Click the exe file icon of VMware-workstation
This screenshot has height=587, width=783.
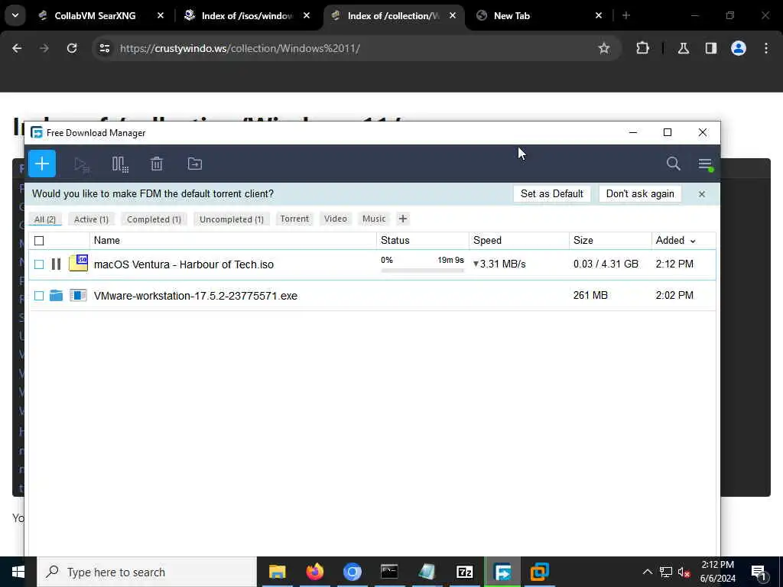pos(79,296)
